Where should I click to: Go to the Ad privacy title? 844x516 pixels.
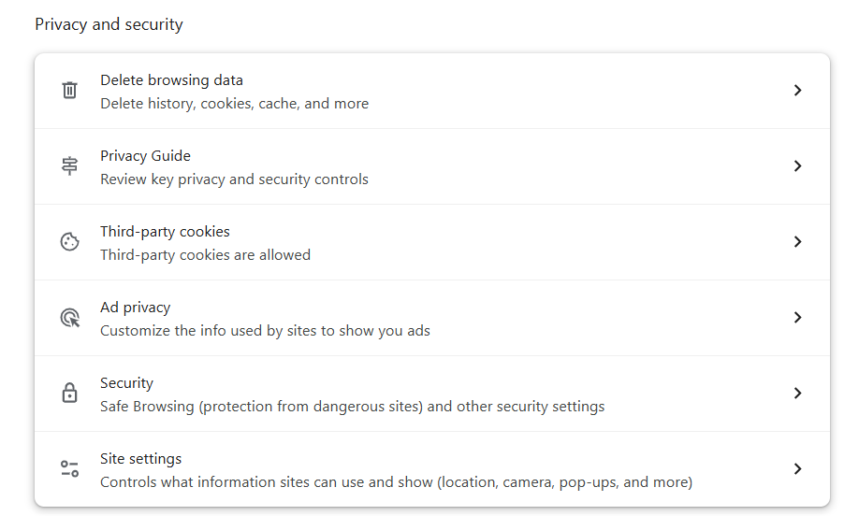(x=135, y=308)
